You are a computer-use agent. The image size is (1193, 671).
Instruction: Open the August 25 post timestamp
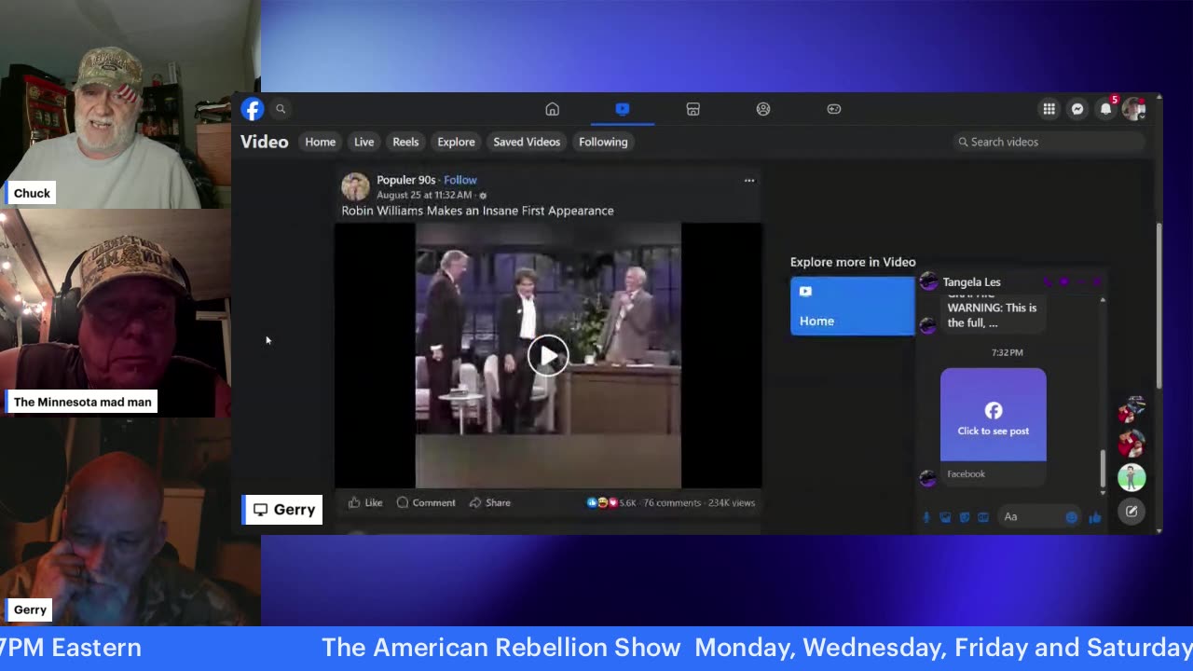(x=424, y=195)
